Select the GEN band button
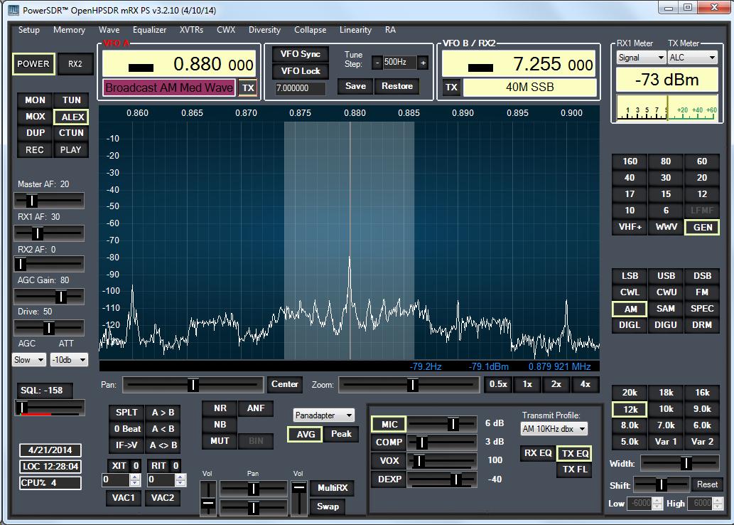734x525 pixels. pos(702,228)
